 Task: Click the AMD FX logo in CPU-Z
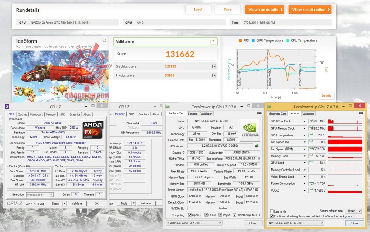(93, 130)
